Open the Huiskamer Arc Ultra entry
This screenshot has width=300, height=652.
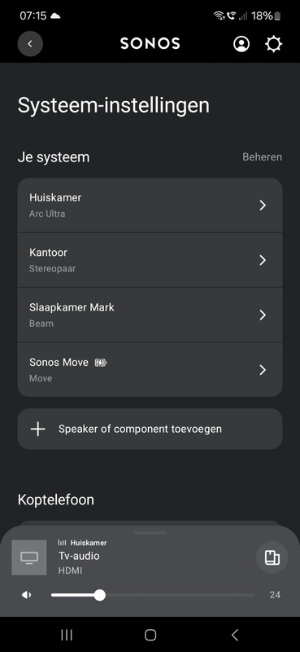(150, 205)
